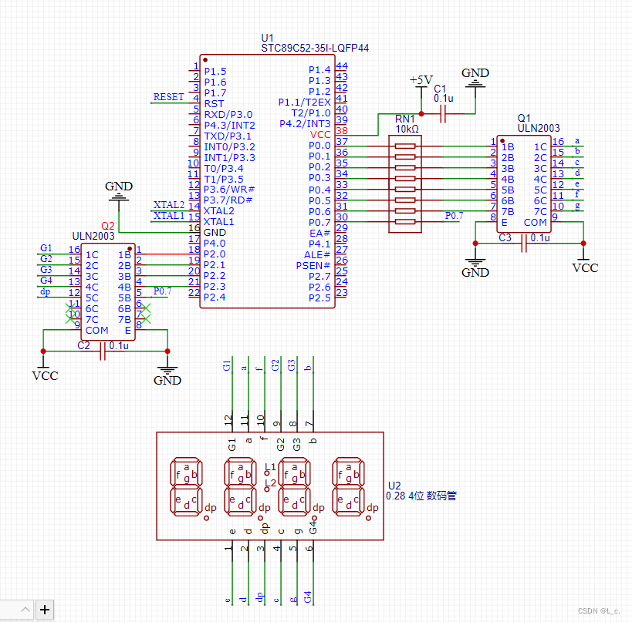
Task: Select the fourth seven-segment digit in U2
Action: (x=348, y=486)
